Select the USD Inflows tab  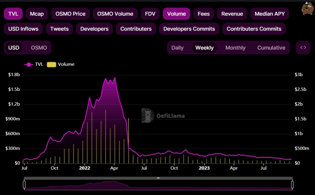23,29
